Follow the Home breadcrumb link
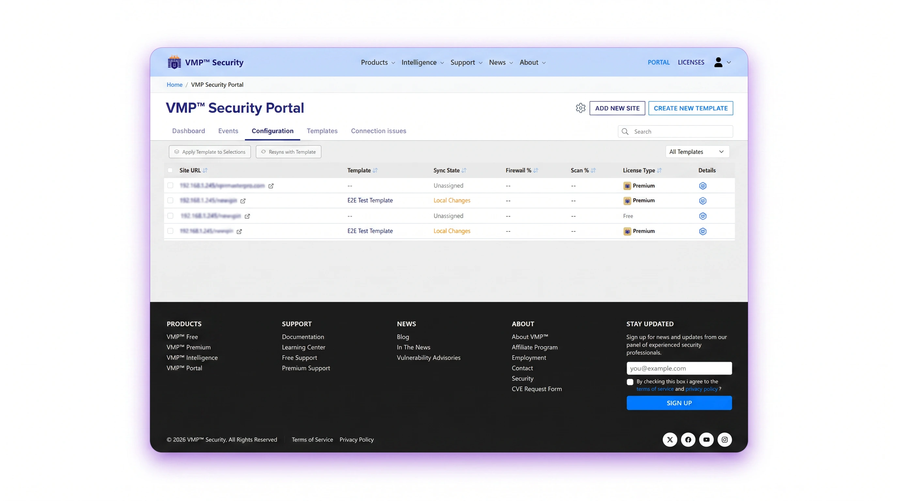The height and width of the screenshot is (501, 898). (174, 85)
